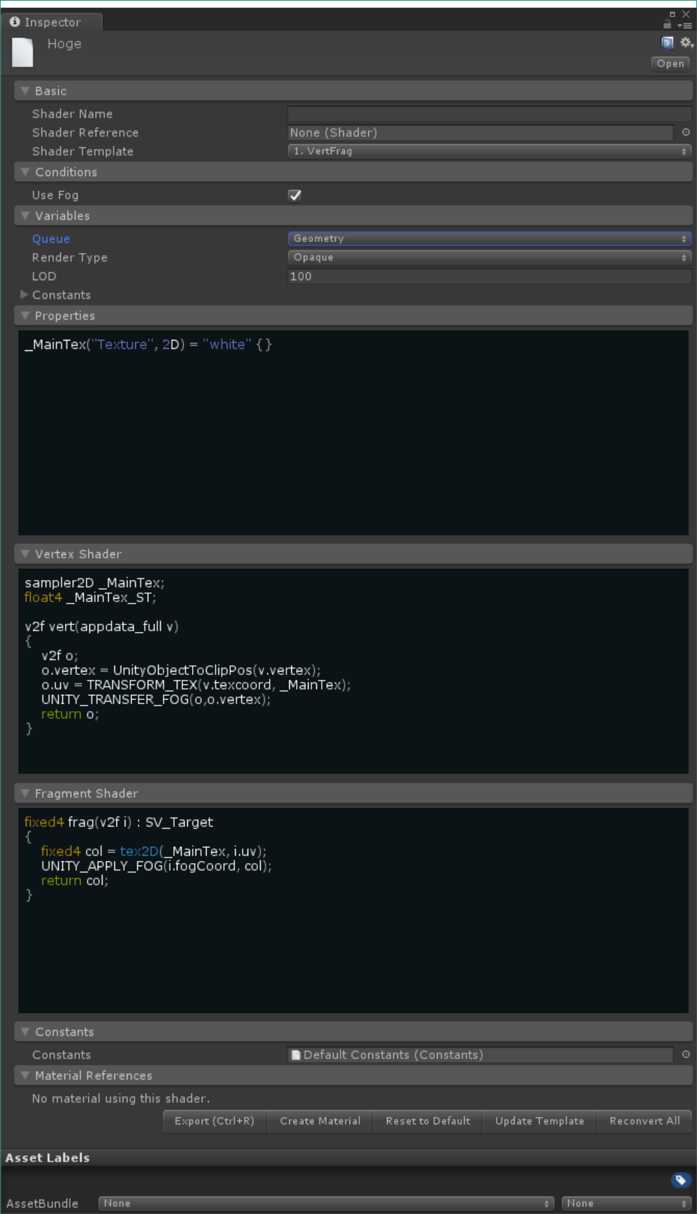
Task: Click the Queue label
Action: click(51, 239)
